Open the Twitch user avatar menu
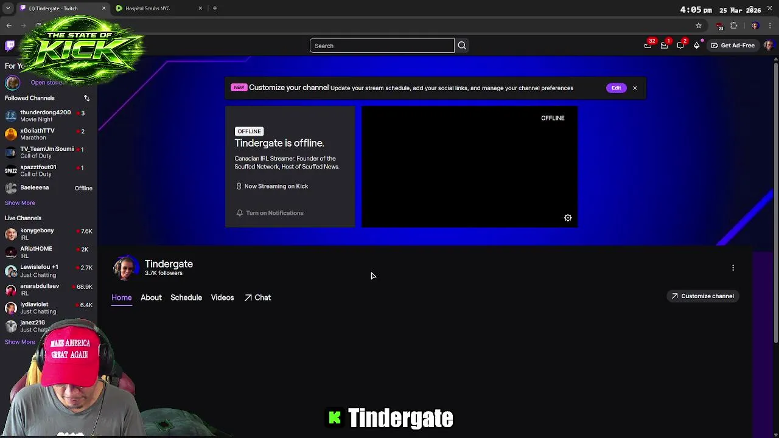The image size is (779, 438). [769, 45]
